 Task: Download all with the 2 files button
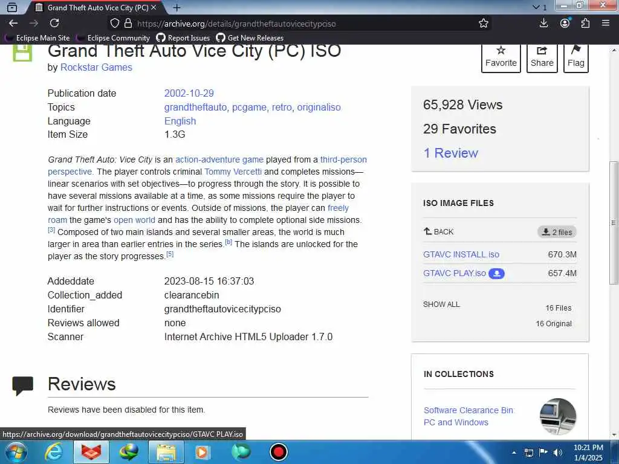click(x=557, y=232)
